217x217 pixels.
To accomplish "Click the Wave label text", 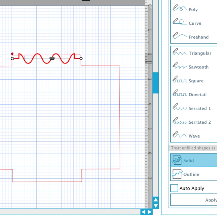I will pos(194,136).
